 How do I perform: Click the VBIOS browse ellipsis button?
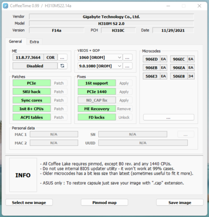(x=128, y=58)
